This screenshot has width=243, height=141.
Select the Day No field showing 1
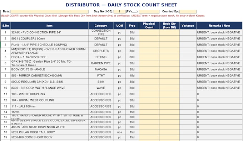[119, 12]
